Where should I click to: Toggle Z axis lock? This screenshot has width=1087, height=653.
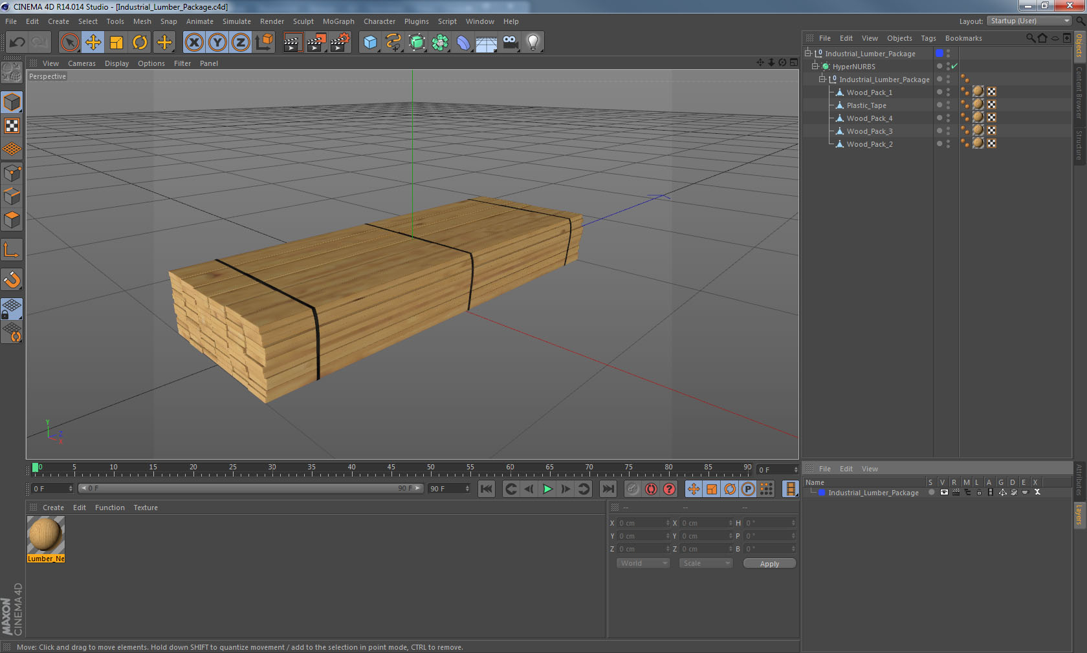(241, 43)
